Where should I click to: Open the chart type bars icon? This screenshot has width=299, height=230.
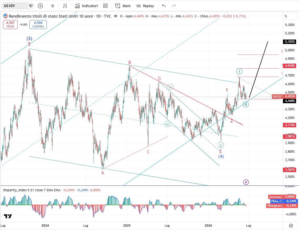click(x=65, y=6)
